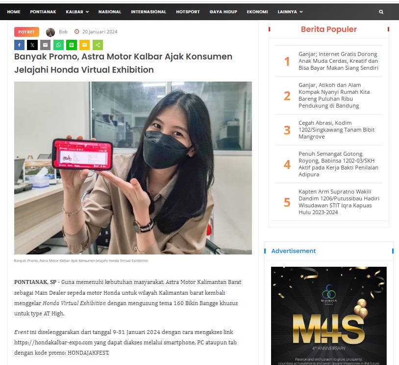Viewport: 399px width, 365px height.
Task: Share article via X (Twitter) icon
Action: coord(32,45)
